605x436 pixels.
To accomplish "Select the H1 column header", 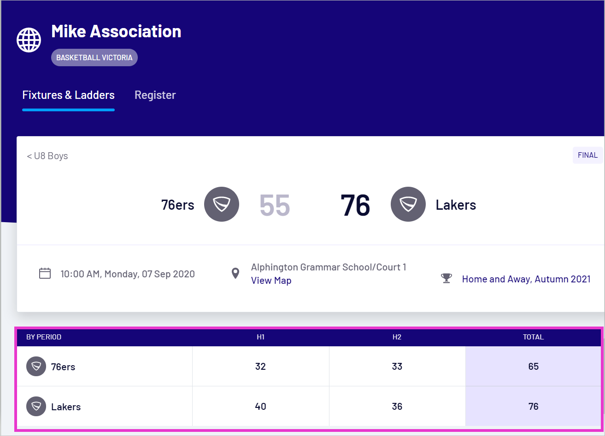I will click(x=260, y=337).
